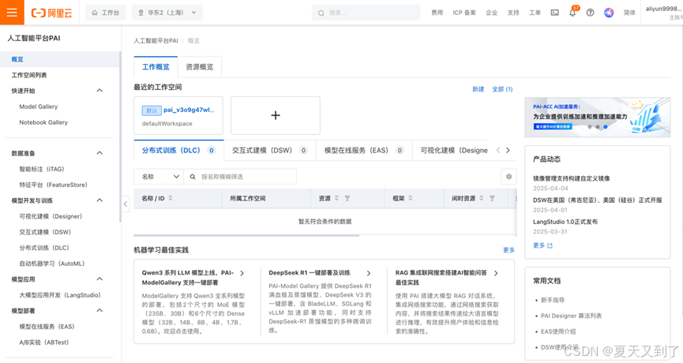The height and width of the screenshot is (363, 683).
Task: Click the Alibaba Cloud logo
Action: pos(51,13)
